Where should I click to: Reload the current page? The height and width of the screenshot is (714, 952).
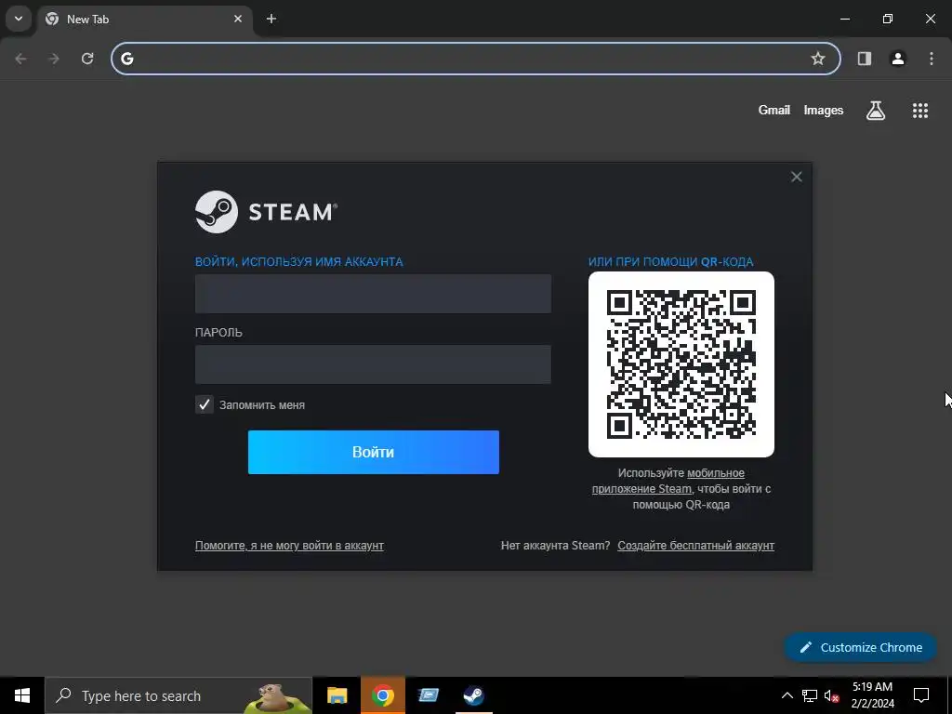click(87, 59)
